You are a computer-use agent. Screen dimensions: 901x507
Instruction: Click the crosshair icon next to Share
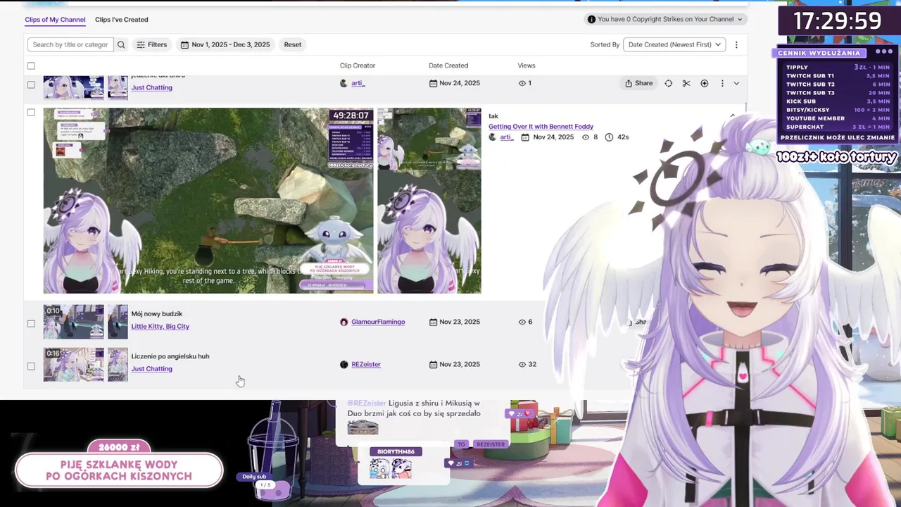tap(668, 83)
